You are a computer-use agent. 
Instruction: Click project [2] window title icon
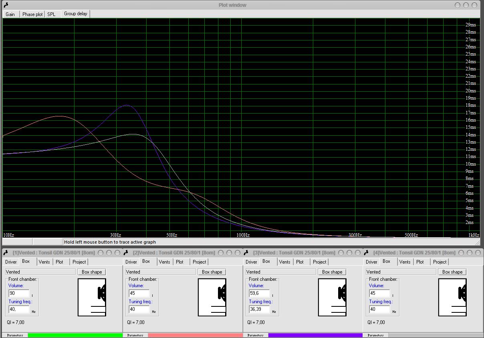click(x=126, y=253)
